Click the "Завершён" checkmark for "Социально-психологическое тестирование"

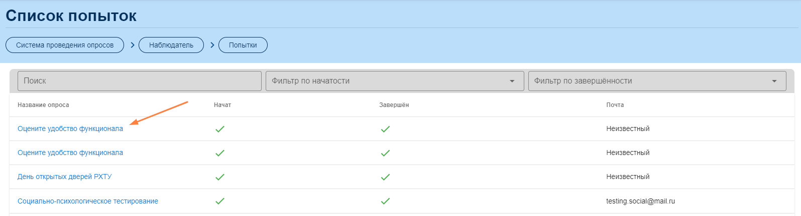click(x=385, y=201)
